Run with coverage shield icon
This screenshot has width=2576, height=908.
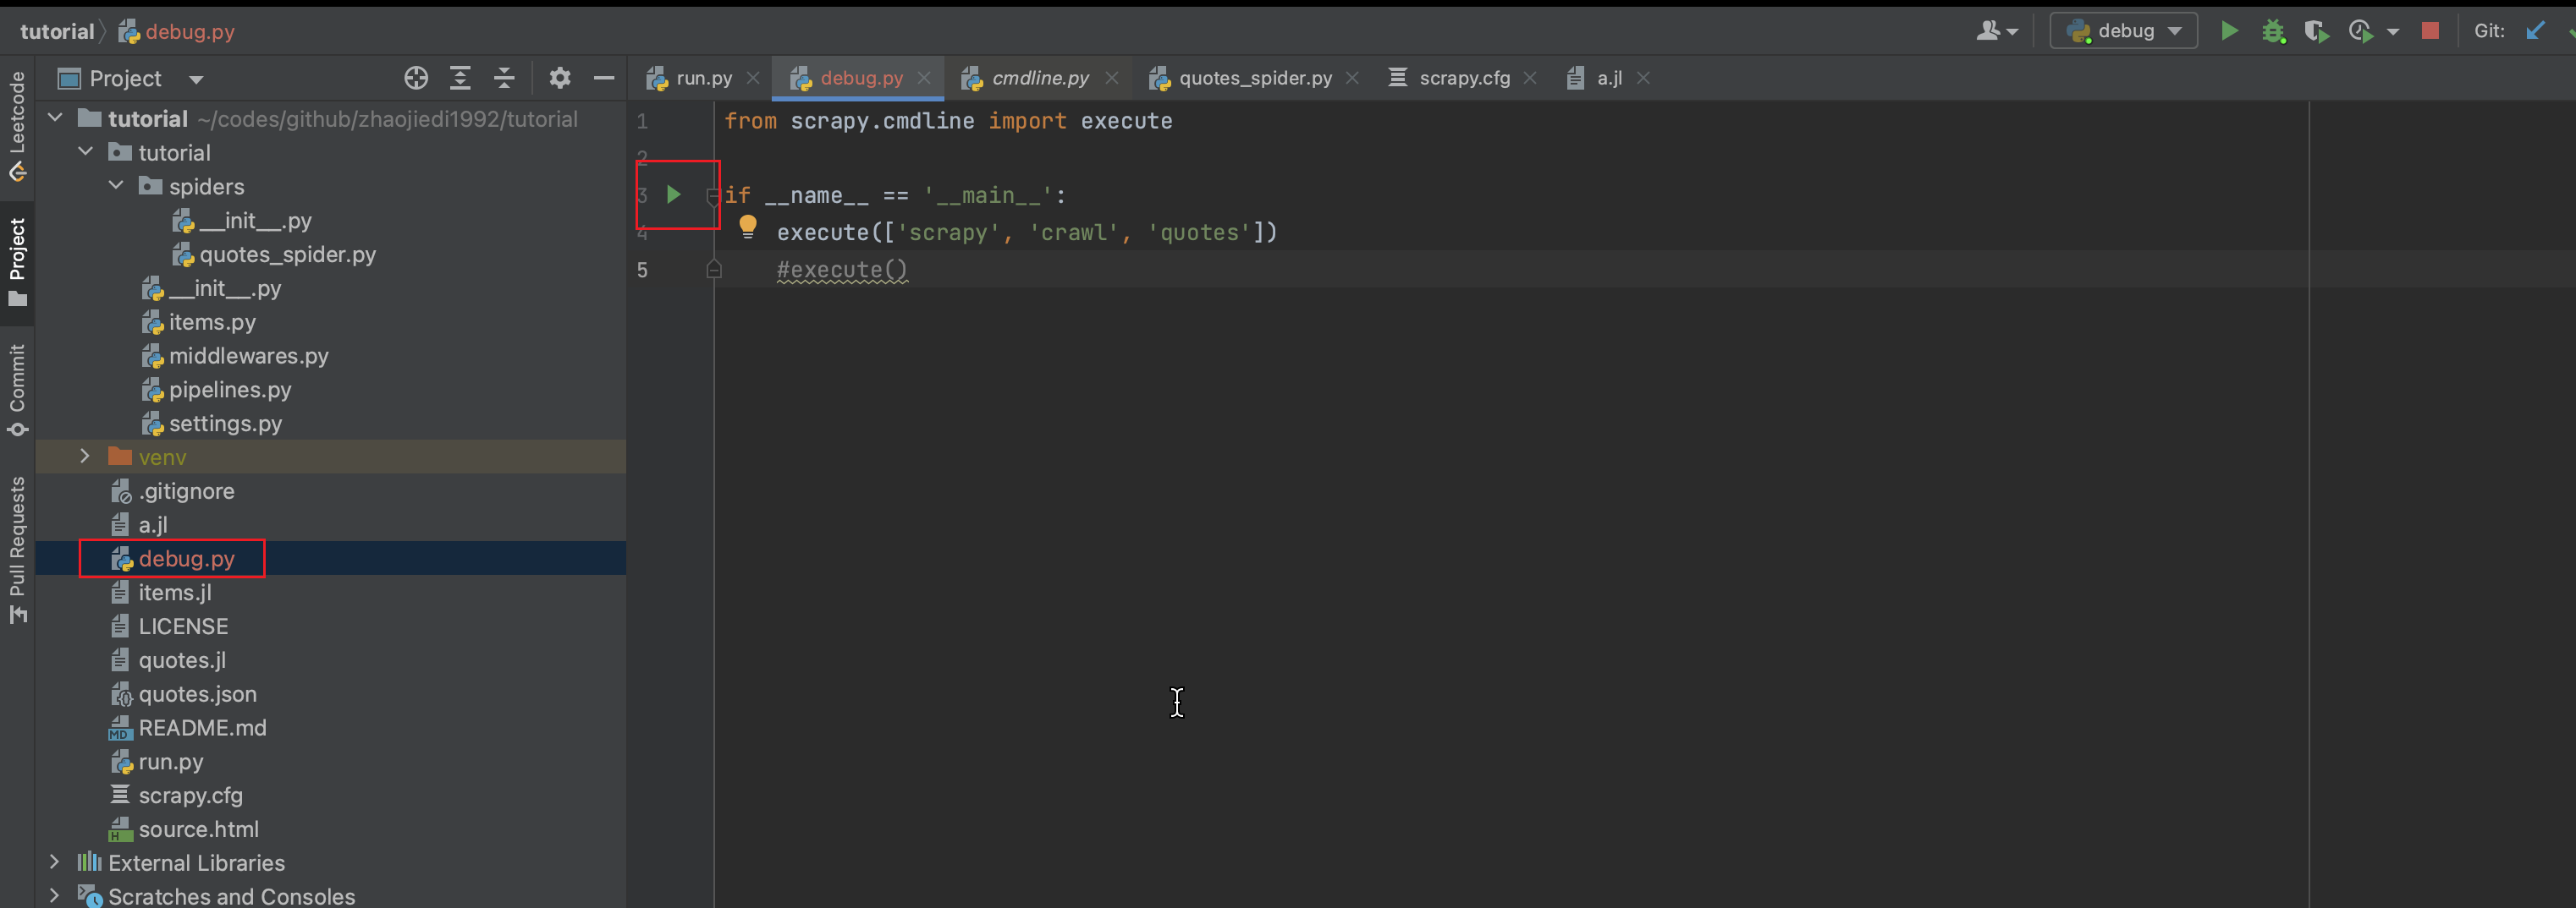2316,31
